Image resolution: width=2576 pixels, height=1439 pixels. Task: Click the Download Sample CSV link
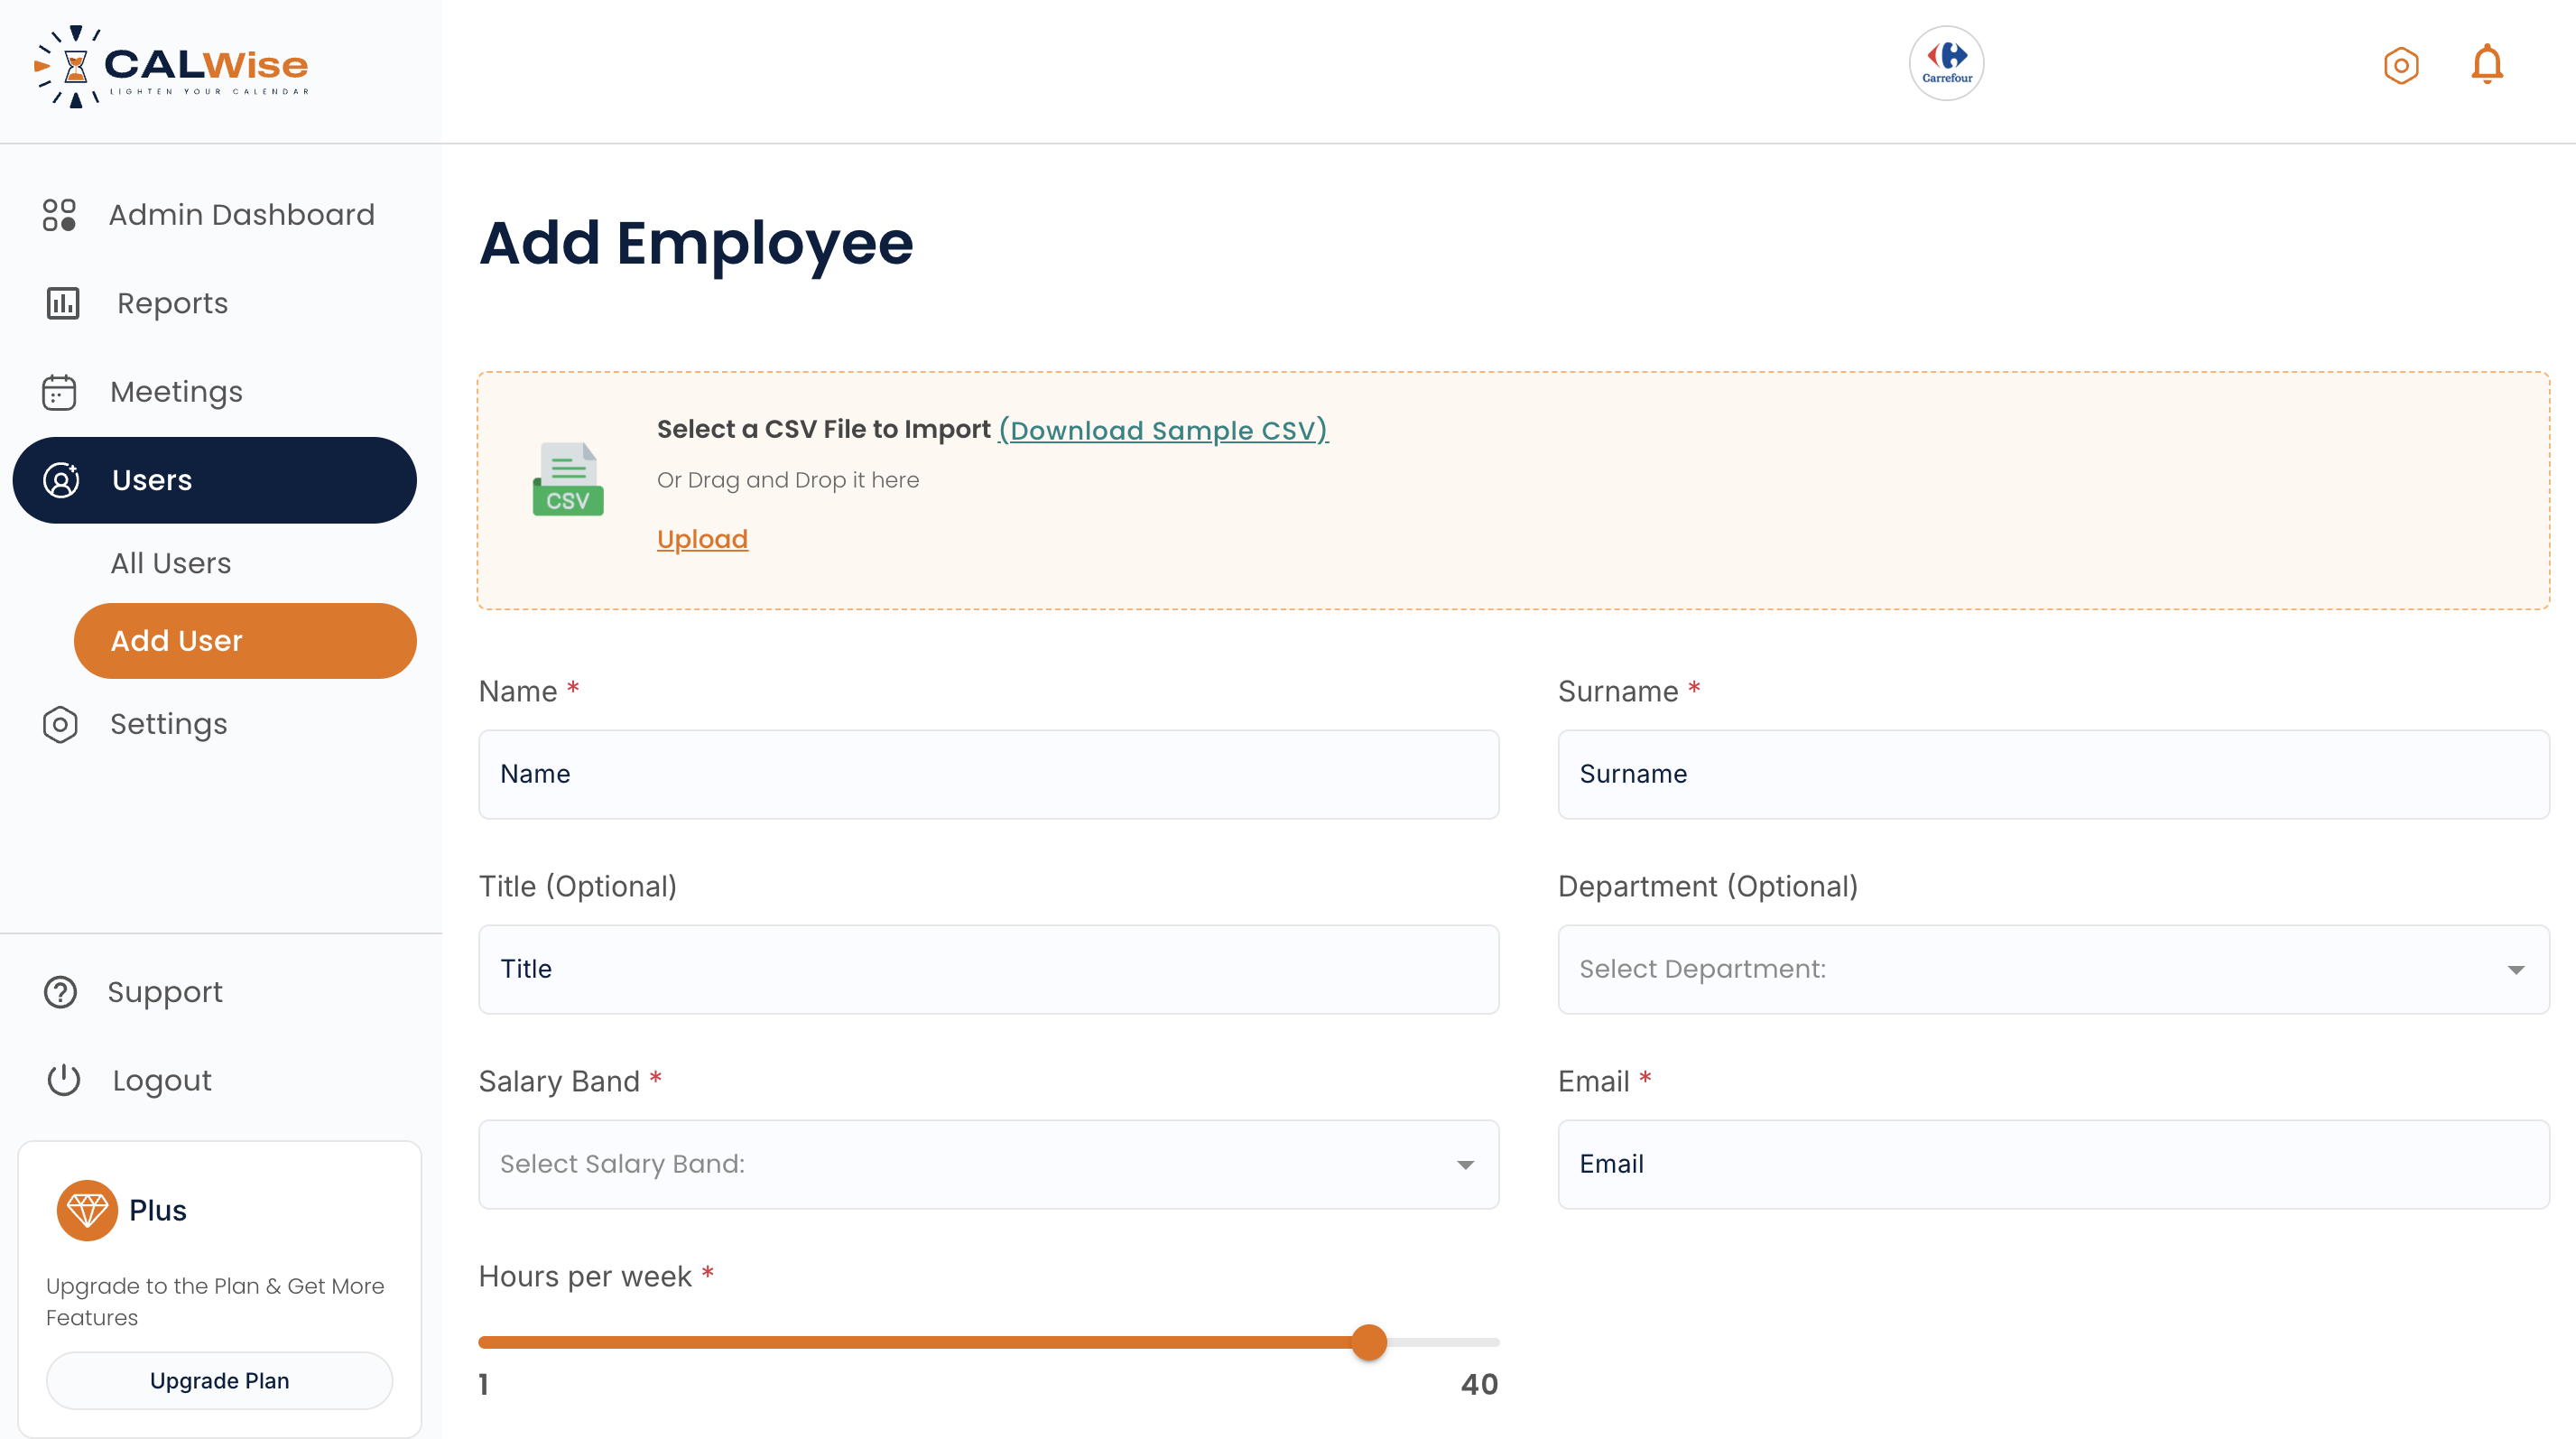[1162, 430]
